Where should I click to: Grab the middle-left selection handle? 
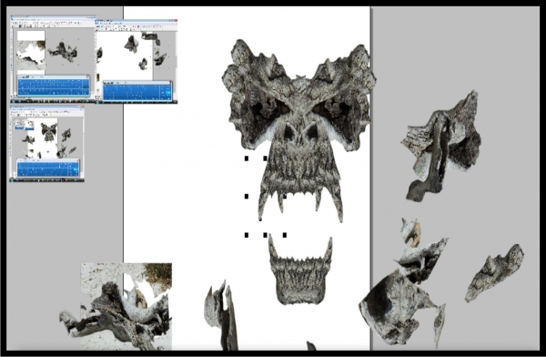(x=247, y=197)
